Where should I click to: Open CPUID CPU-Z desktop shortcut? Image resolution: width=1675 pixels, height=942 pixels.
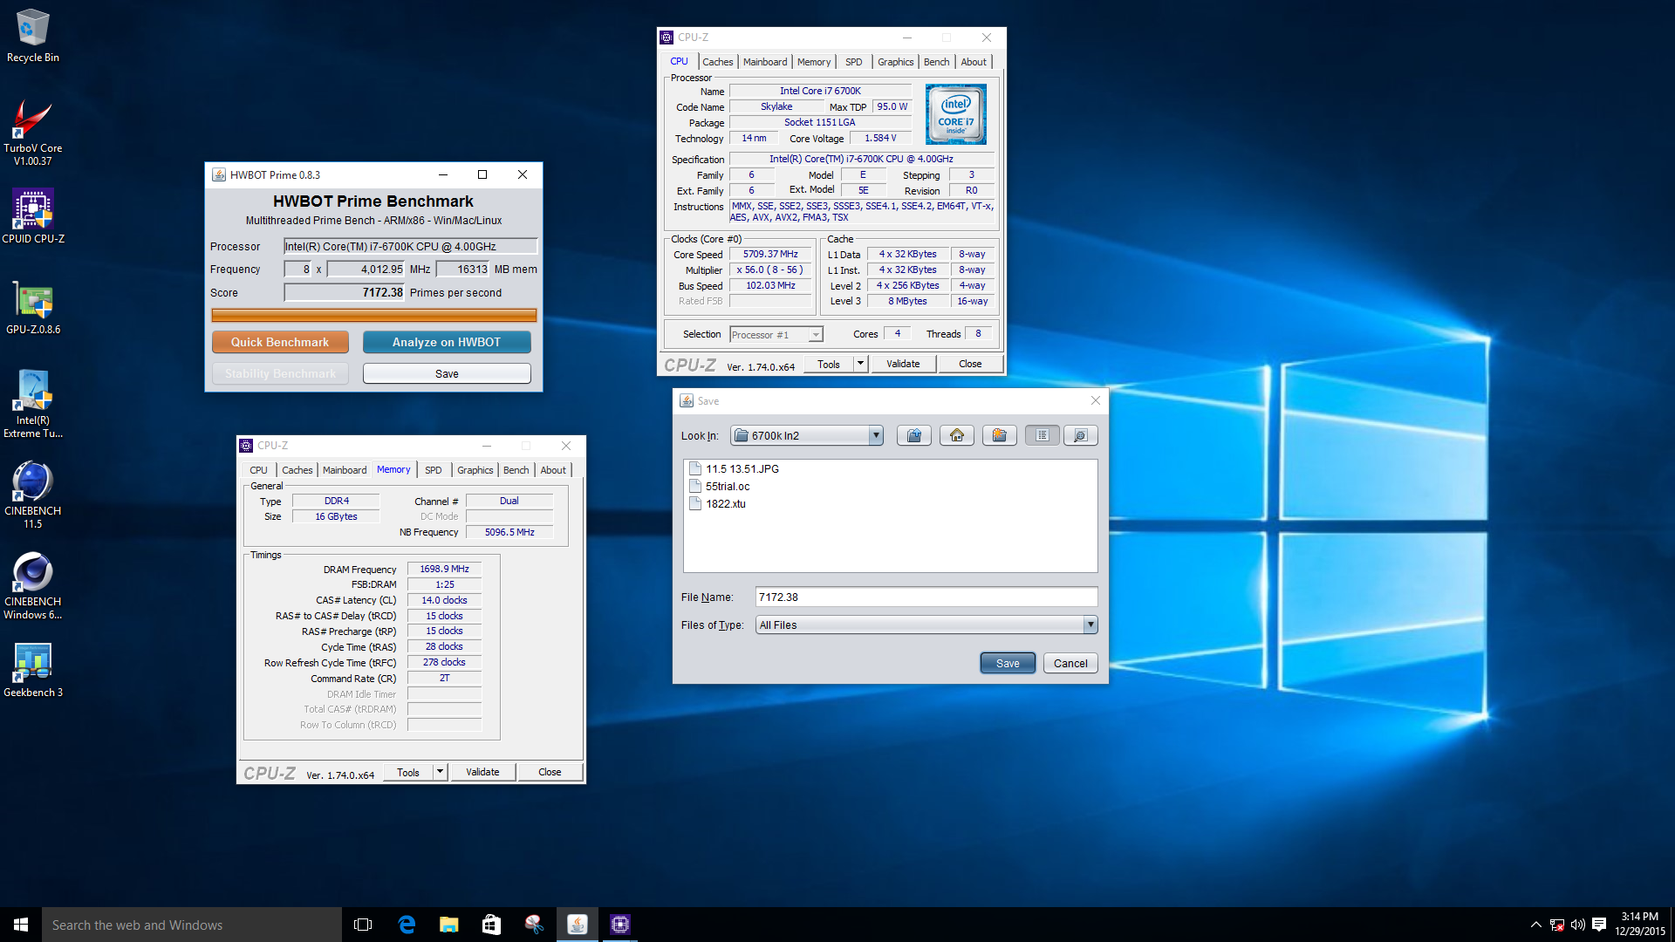(33, 216)
